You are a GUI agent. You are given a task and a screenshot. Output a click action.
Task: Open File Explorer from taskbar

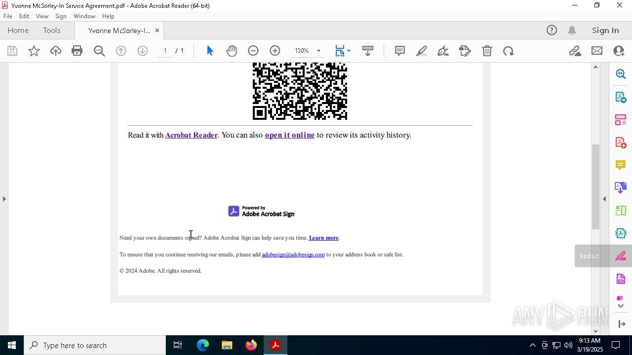click(227, 345)
